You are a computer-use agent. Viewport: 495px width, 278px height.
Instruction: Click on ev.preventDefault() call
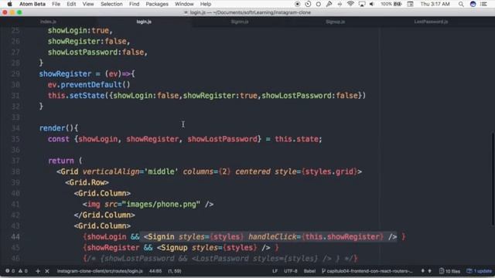(x=89, y=85)
